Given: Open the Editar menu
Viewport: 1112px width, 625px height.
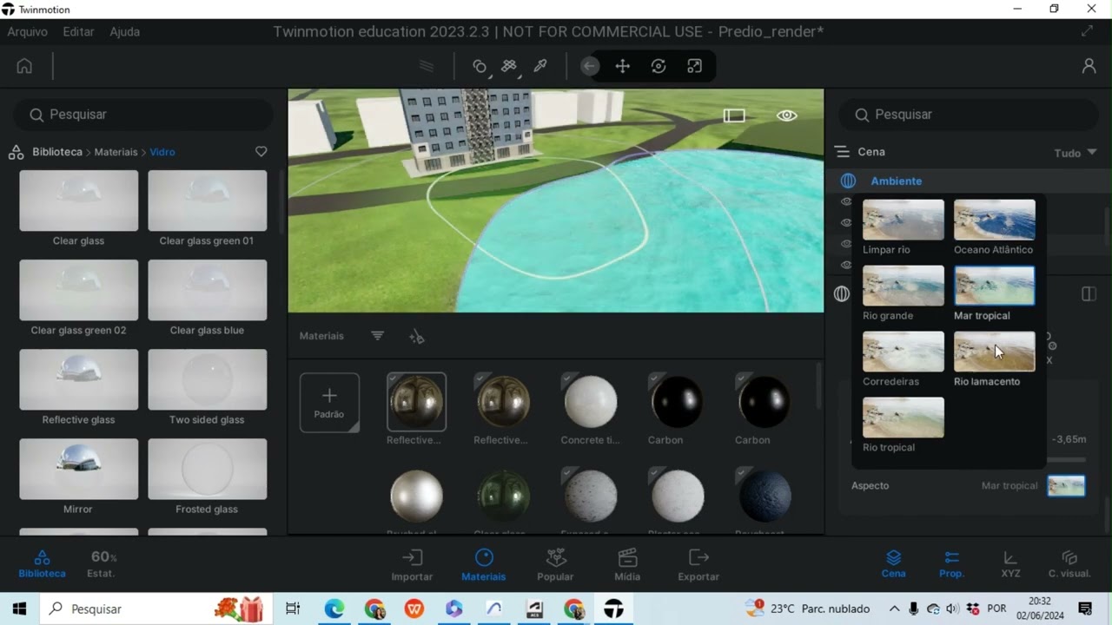Looking at the screenshot, I should [x=78, y=31].
